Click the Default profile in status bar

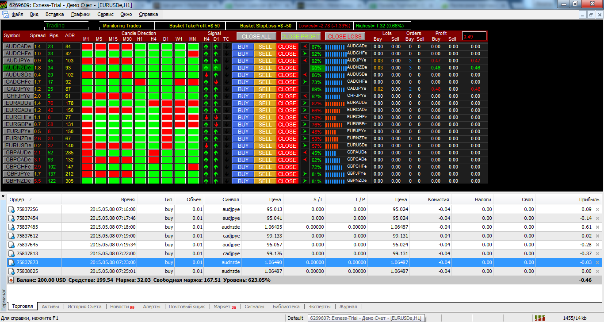(x=295, y=318)
